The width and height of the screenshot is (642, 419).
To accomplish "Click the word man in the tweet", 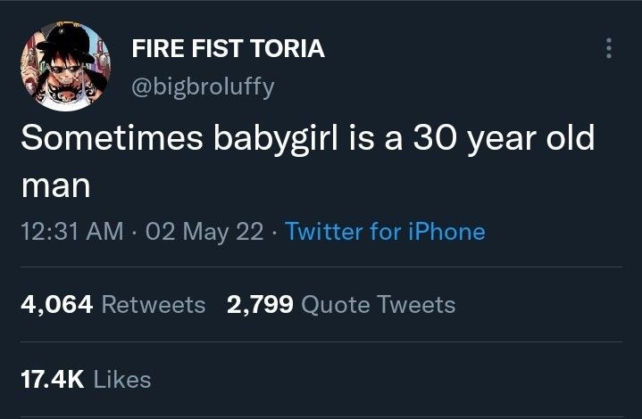I will 54,187.
